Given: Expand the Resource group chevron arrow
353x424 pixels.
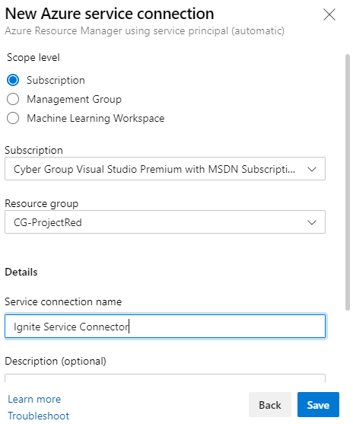Looking at the screenshot, I should click(312, 222).
